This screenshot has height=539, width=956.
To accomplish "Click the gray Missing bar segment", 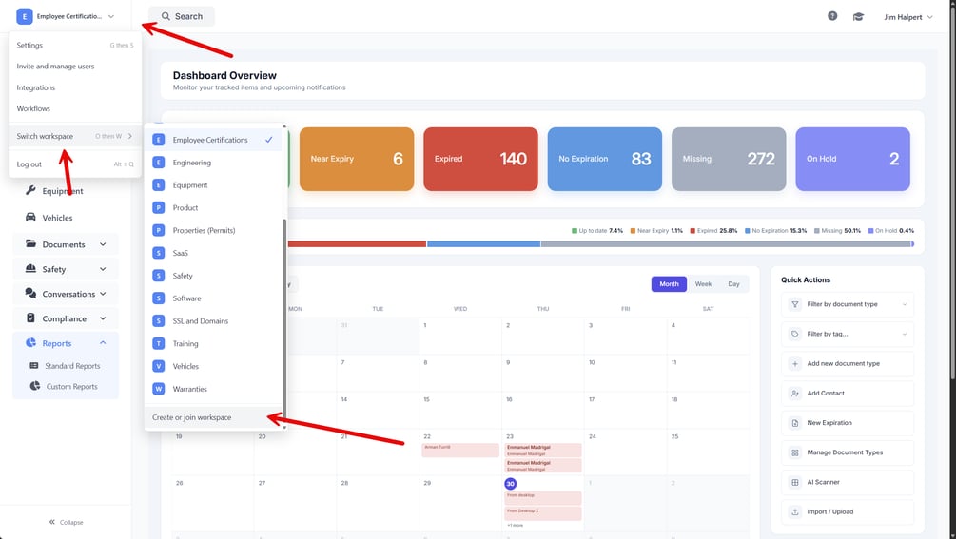I will [x=726, y=243].
